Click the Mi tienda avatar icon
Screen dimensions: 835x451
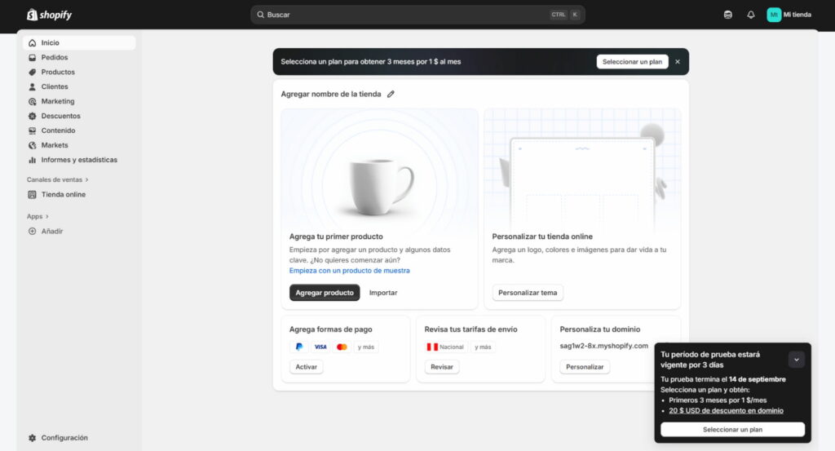[774, 15]
